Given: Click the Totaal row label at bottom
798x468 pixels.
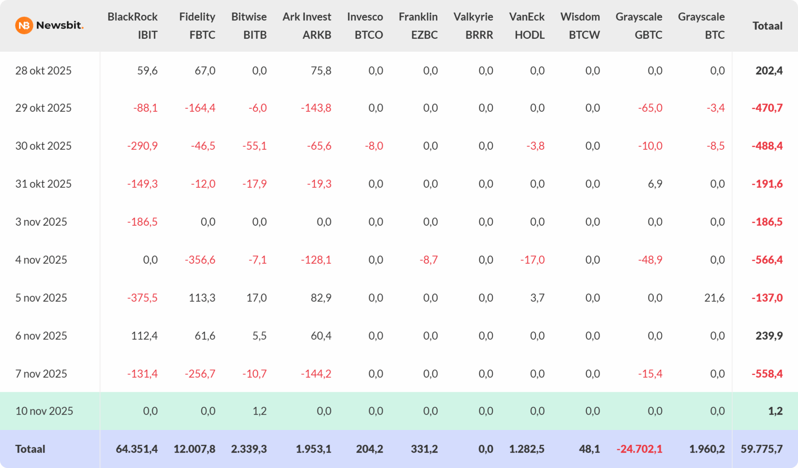Looking at the screenshot, I should pyautogui.click(x=30, y=449).
